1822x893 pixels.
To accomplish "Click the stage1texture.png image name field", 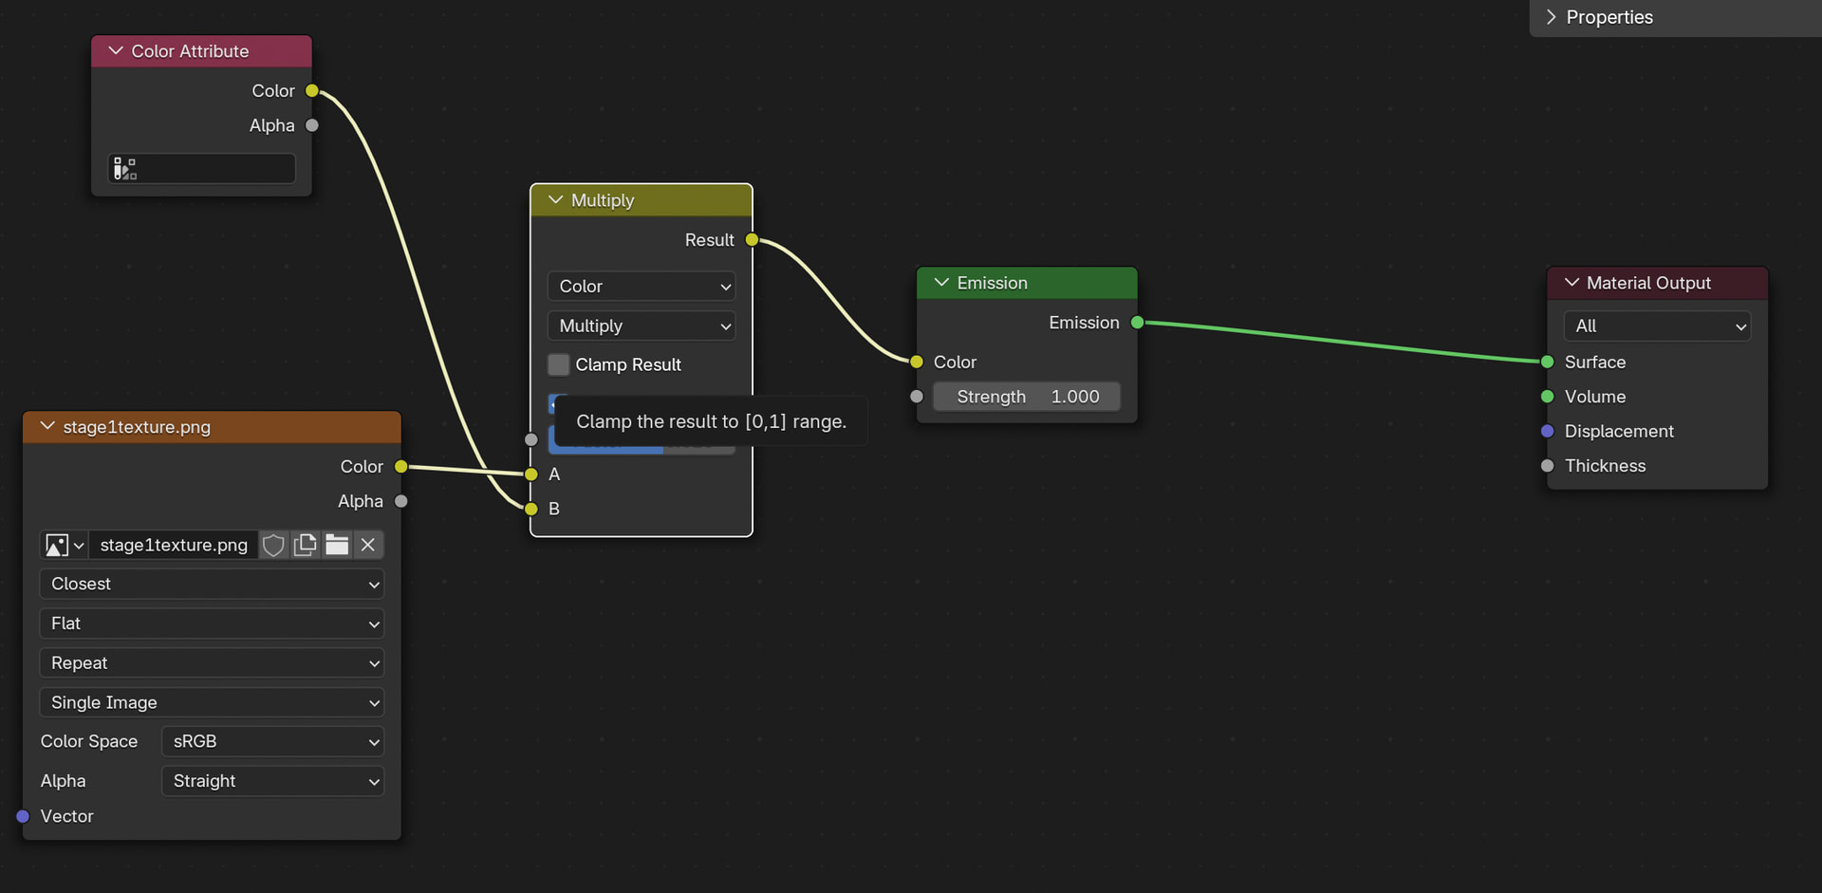I will click(x=174, y=545).
